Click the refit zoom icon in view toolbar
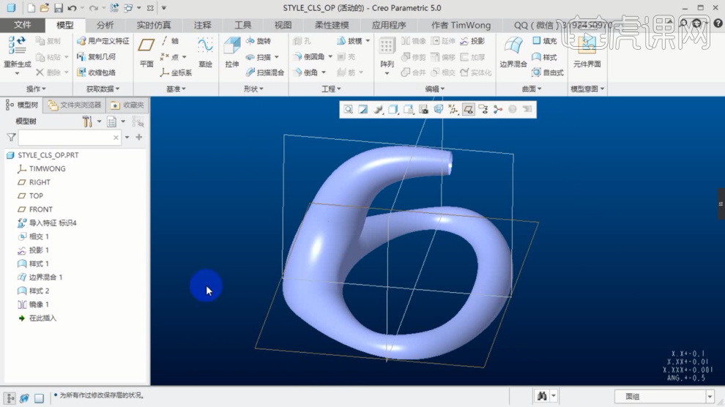 click(349, 110)
